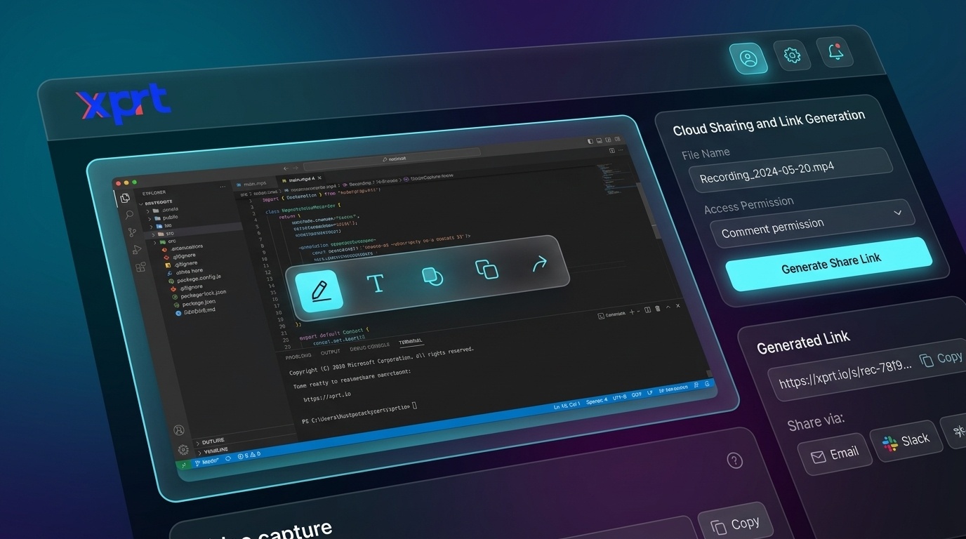Click the VS Code command center search box
Screen dimensions: 966x539
pos(392,160)
